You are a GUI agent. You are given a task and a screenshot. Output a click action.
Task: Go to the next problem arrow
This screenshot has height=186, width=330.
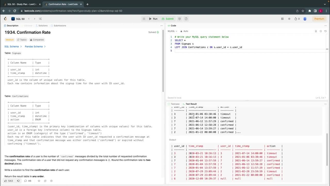click(x=35, y=19)
